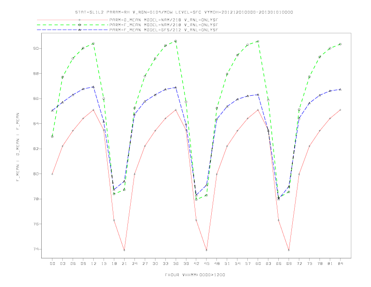
Task: Click the vertical axis label F_MEAN | O_MEAN | F_MEAN
Action: (x=18, y=147)
